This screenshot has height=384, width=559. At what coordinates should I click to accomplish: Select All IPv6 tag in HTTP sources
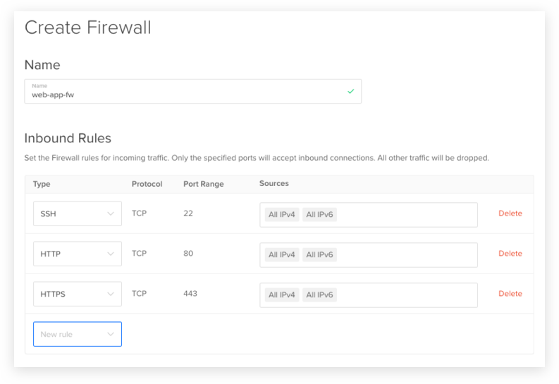pos(319,255)
